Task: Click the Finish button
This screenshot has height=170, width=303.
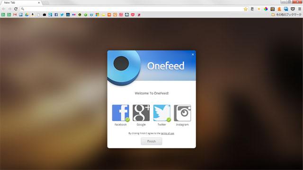Action: tap(151, 141)
